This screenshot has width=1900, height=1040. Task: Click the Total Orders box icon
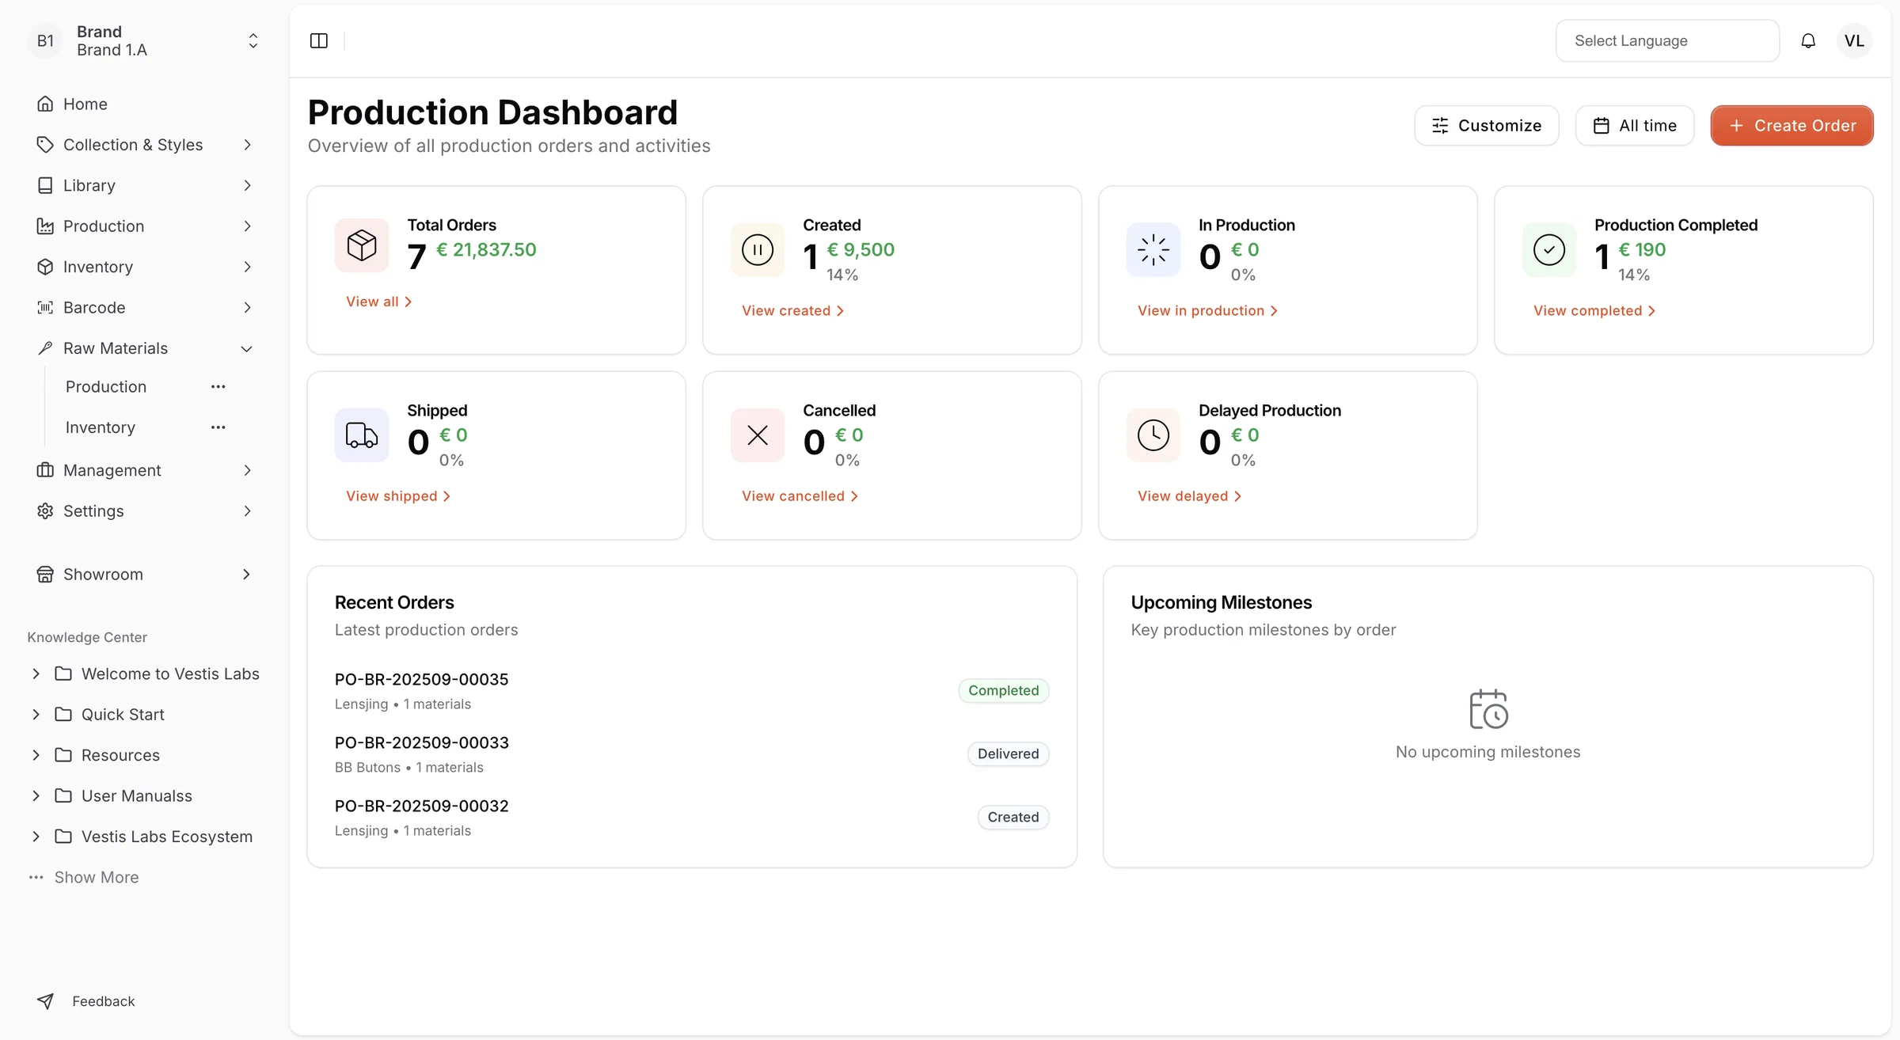click(362, 245)
